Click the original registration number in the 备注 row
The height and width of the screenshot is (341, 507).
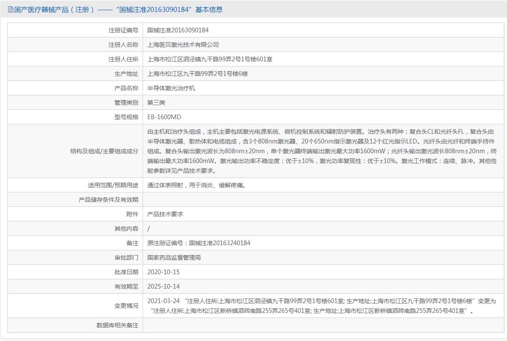point(198,243)
